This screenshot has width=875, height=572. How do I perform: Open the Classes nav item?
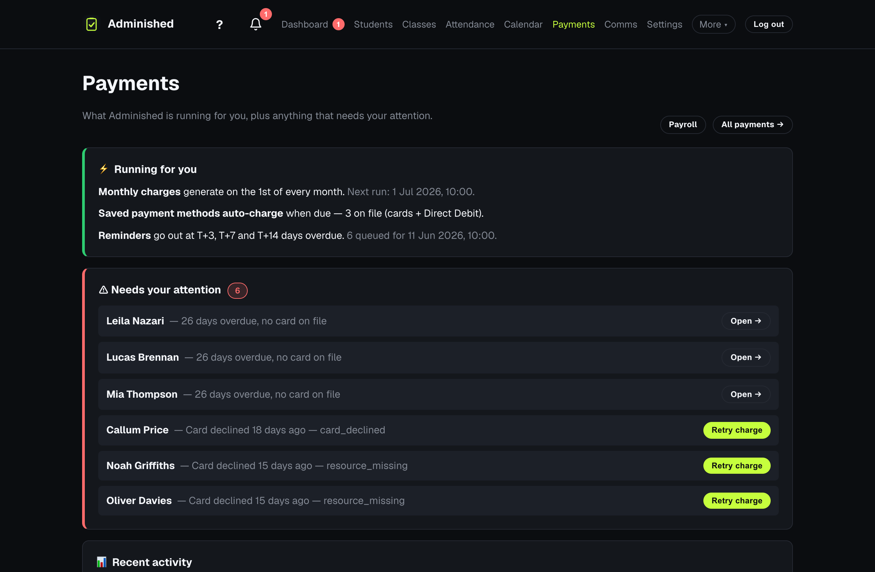(419, 24)
